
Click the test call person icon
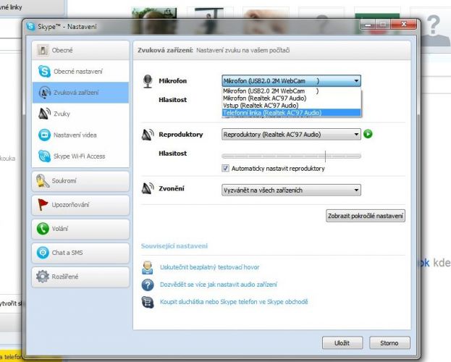pyautogui.click(x=147, y=267)
